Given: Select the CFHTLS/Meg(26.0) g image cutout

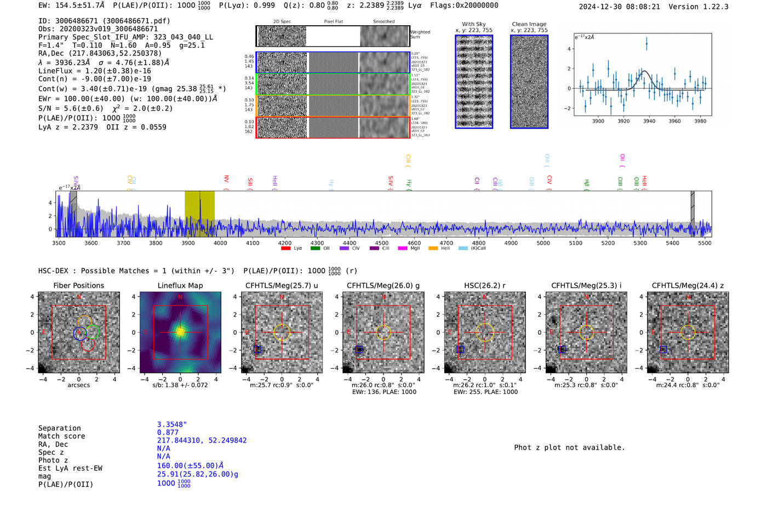Looking at the screenshot, I should point(383,332).
